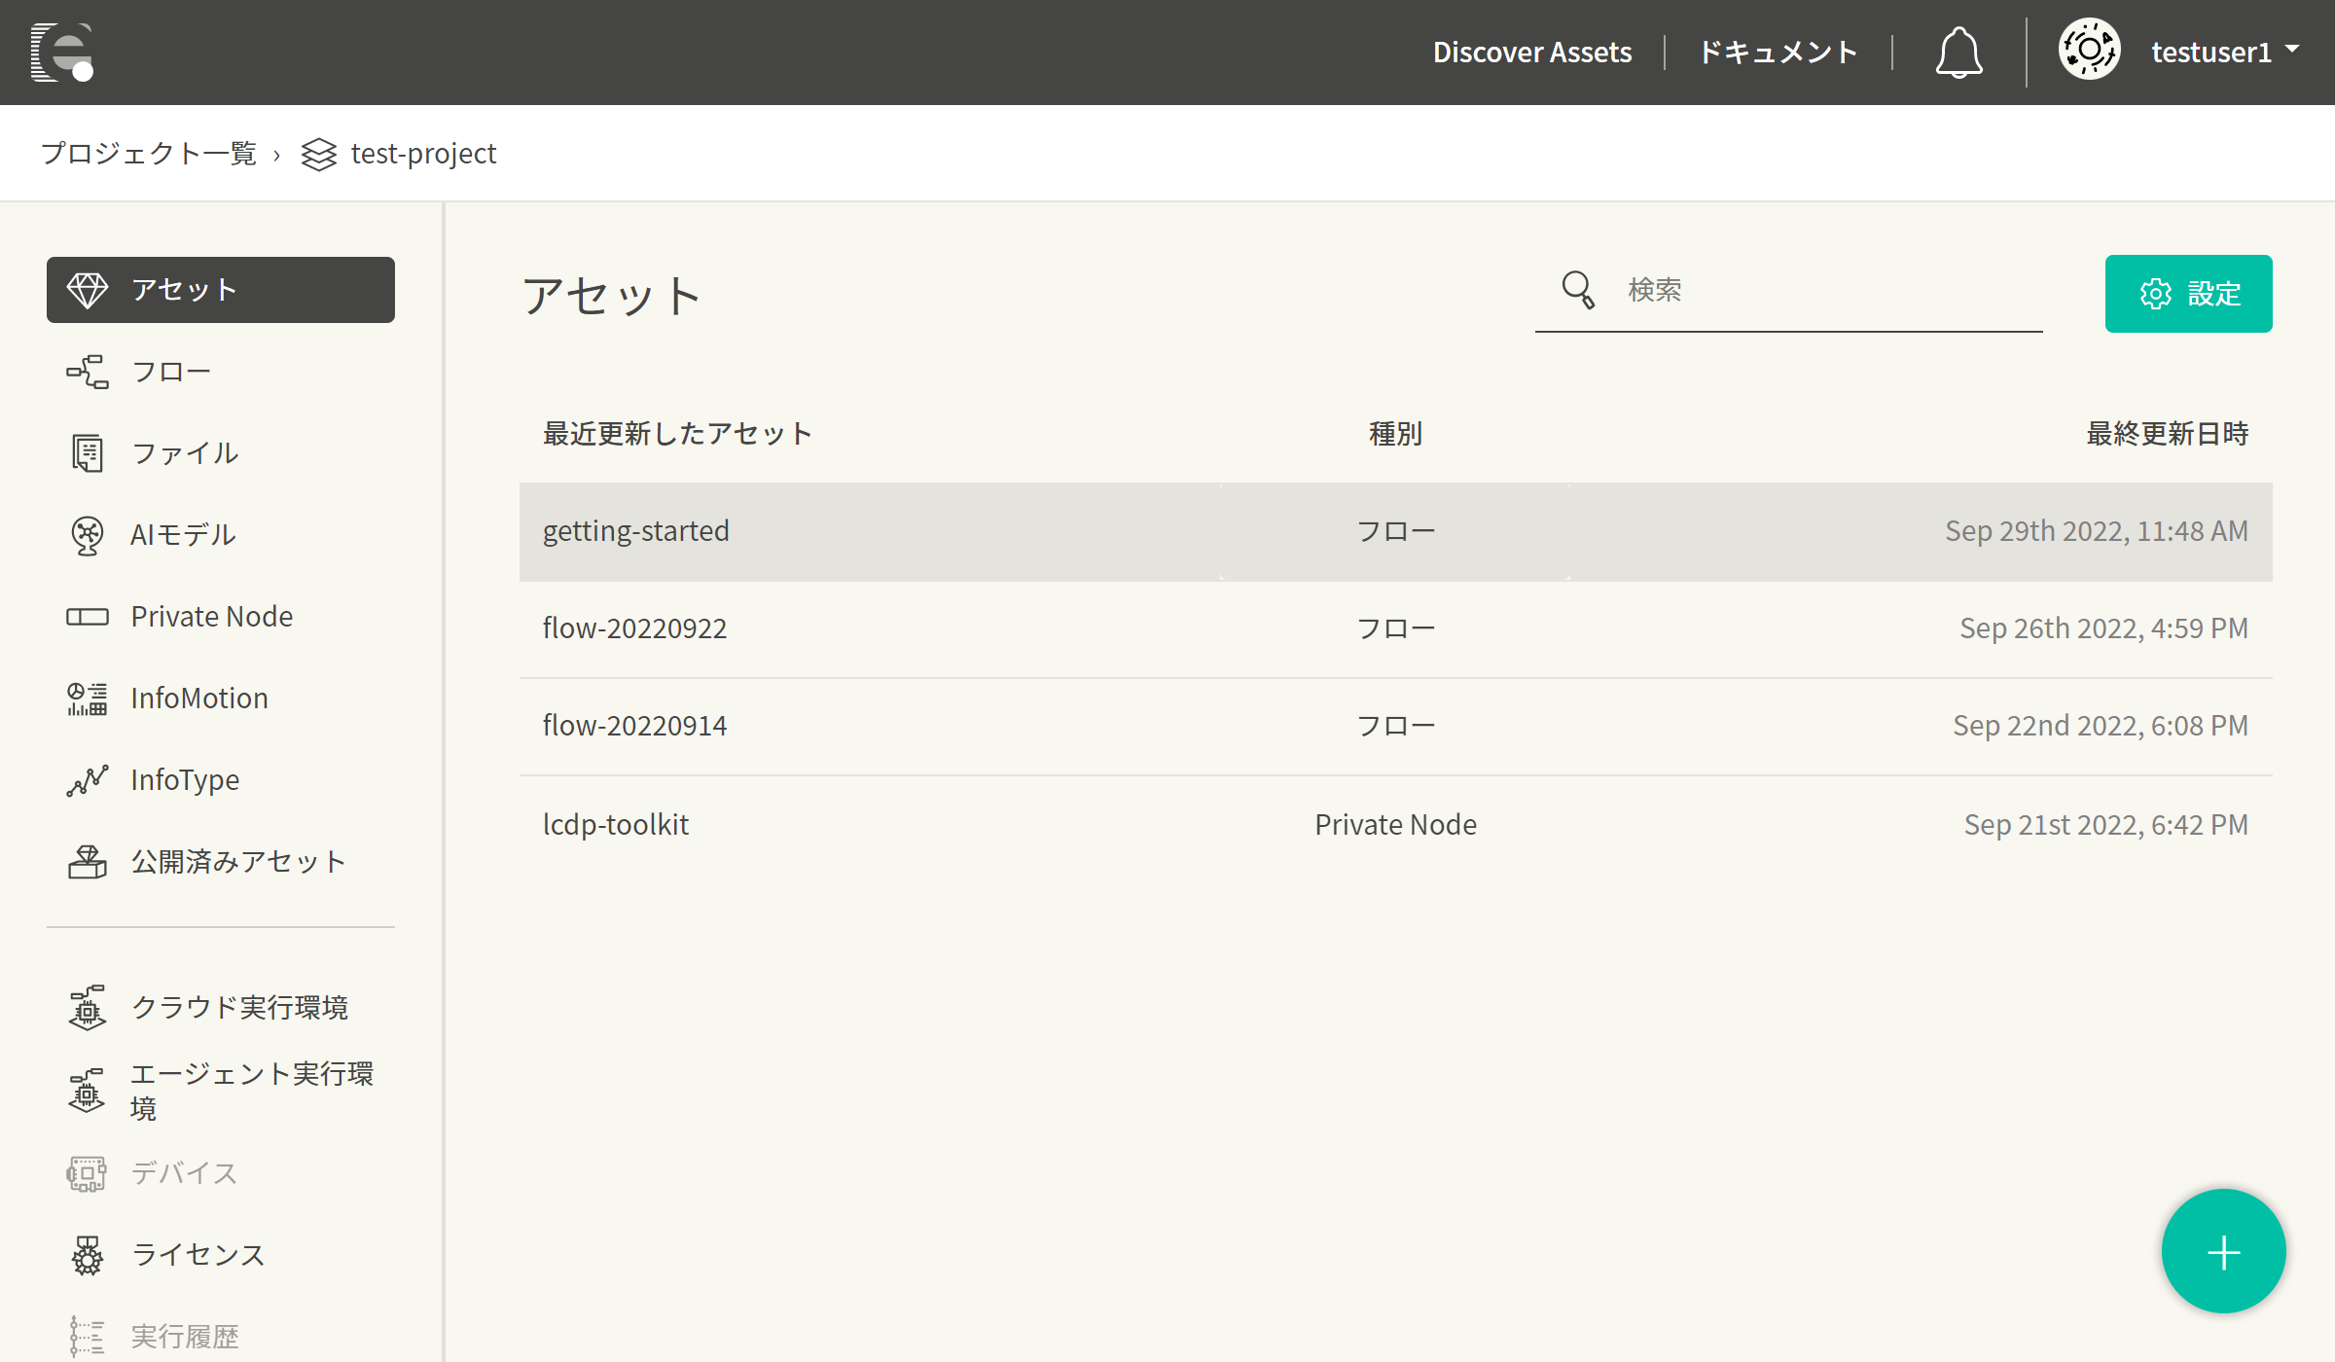The height and width of the screenshot is (1362, 2335).
Task: Click 最近更新したアセット column header
Action: [x=677, y=434]
